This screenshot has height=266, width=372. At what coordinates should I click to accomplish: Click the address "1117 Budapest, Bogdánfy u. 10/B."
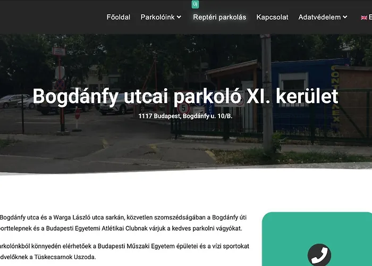[x=185, y=116]
